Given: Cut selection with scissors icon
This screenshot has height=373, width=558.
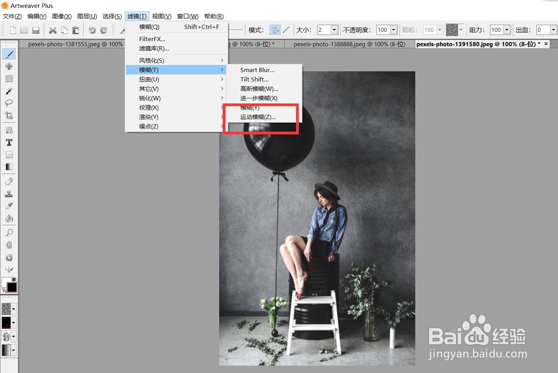Looking at the screenshot, I should pyautogui.click(x=53, y=30).
